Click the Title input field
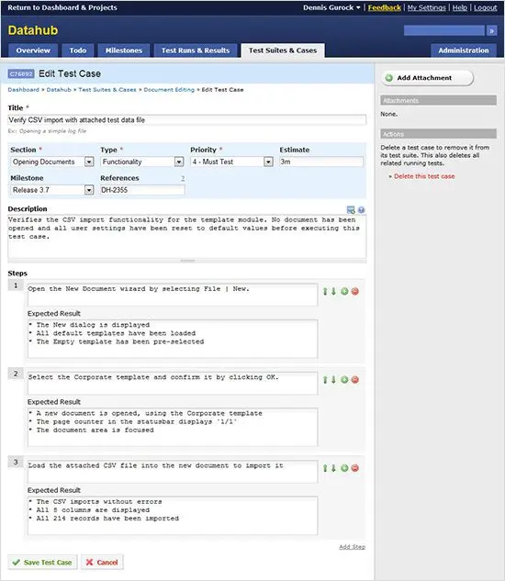 point(187,120)
